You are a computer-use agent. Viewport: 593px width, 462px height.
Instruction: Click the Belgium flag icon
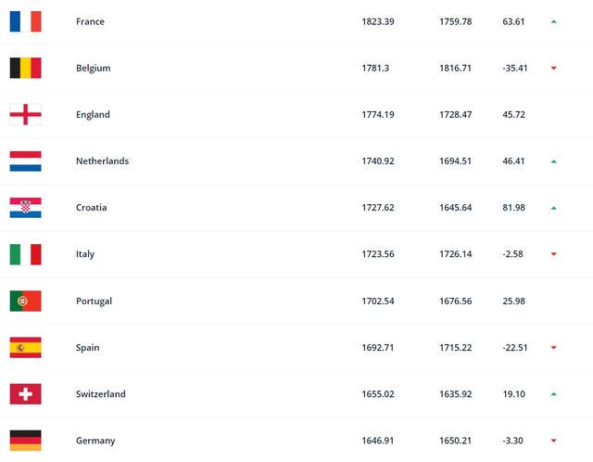(25, 68)
